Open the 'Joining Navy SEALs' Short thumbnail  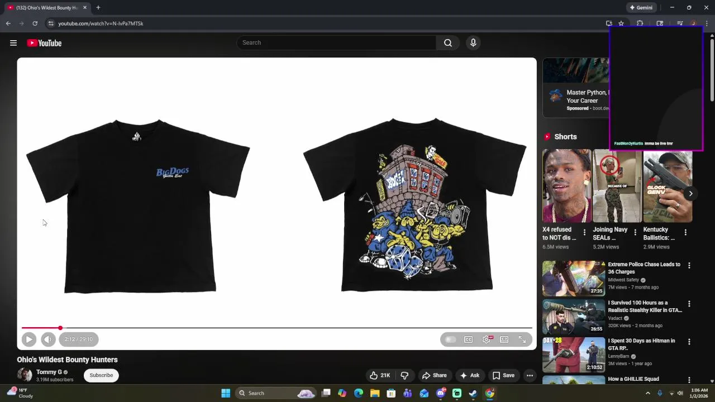pos(617,185)
